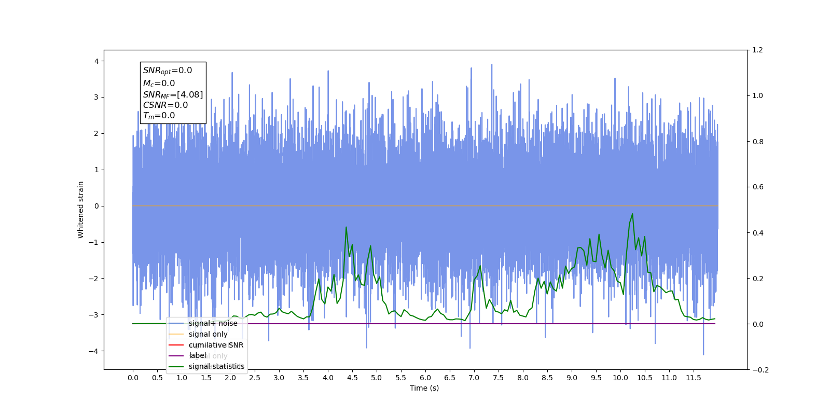This screenshot has height=415, width=830.
Task: Click the T_m=0.0 annotation line
Action: [x=159, y=116]
